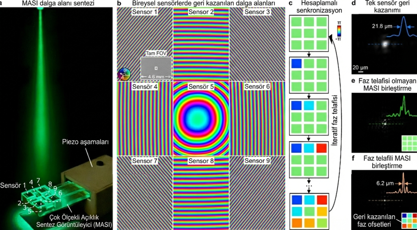
Task: Open the Tam FOV inset image
Action: point(156,69)
